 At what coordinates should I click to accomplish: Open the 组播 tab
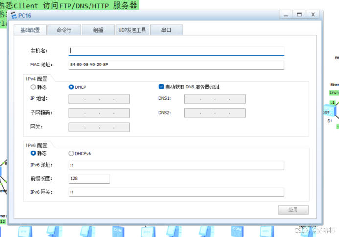pyautogui.click(x=98, y=30)
